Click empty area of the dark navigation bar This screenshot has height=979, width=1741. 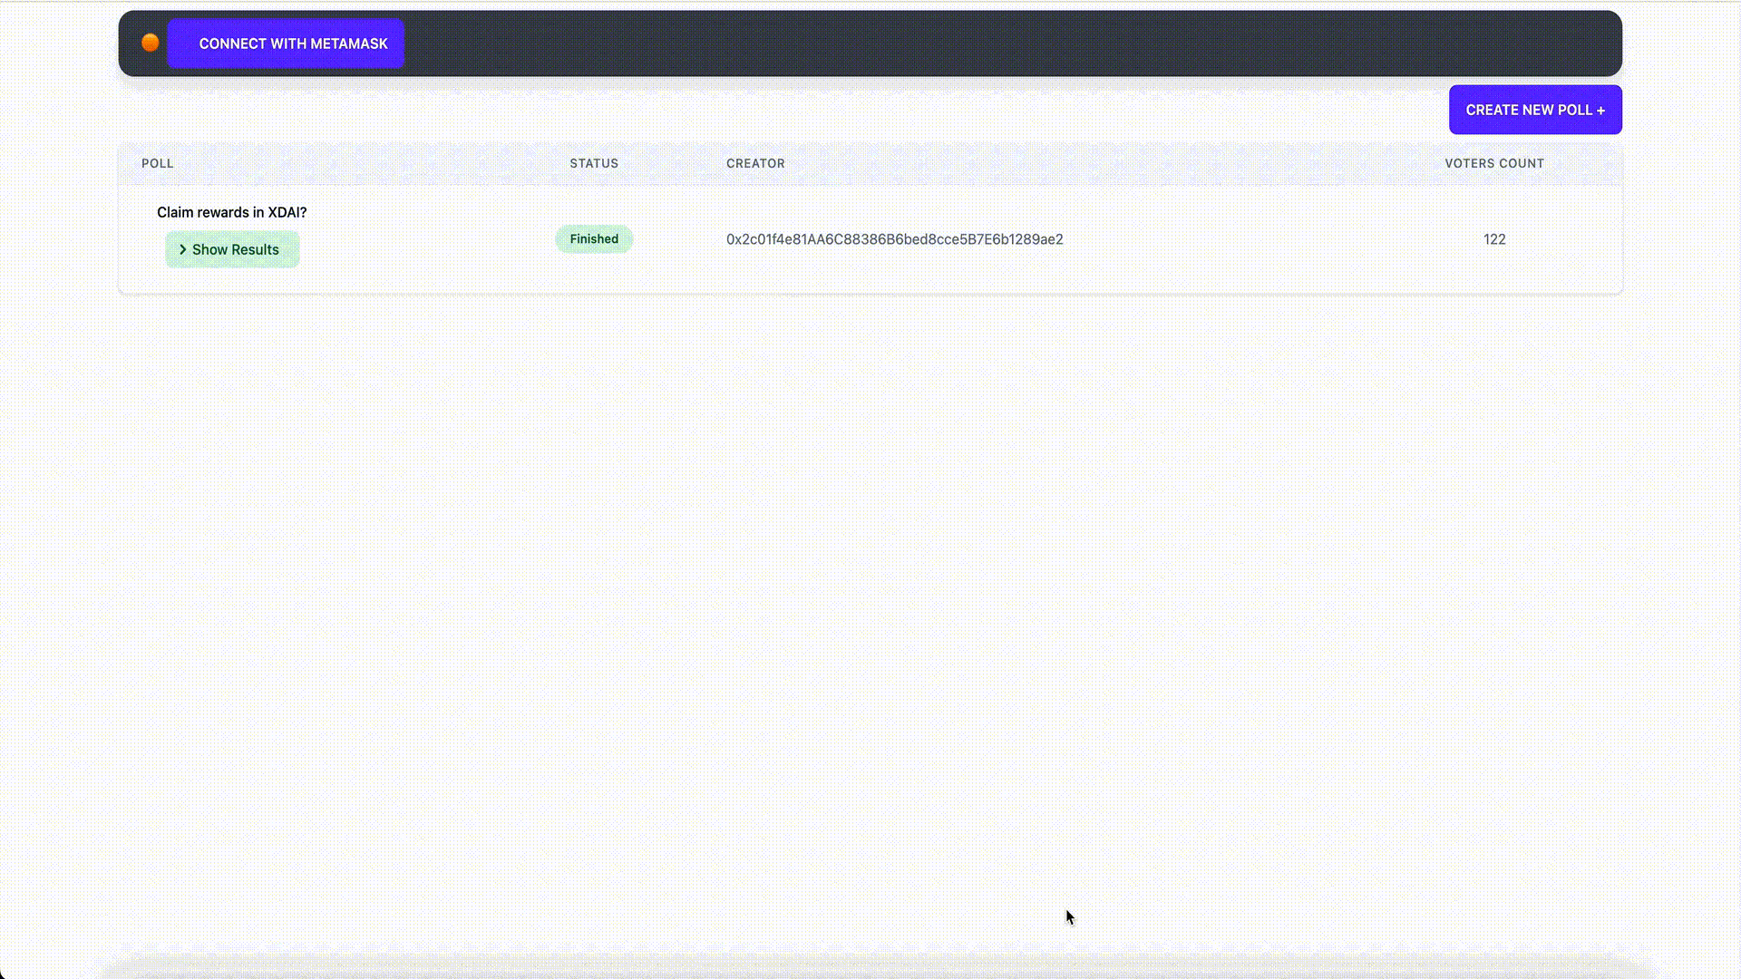click(997, 44)
